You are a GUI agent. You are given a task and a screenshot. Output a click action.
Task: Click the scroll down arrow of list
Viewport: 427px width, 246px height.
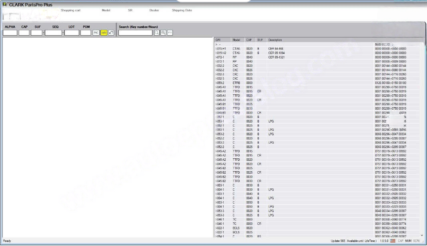(x=422, y=235)
